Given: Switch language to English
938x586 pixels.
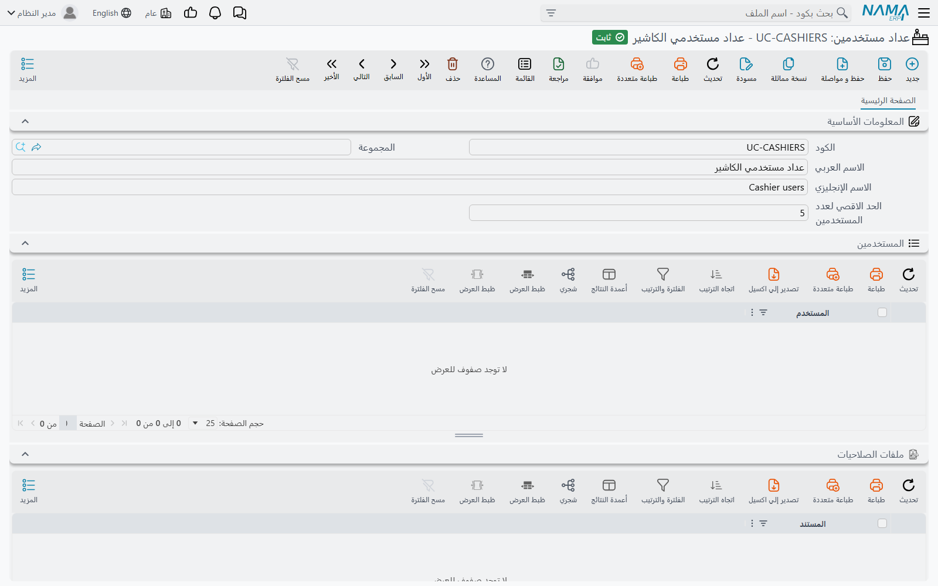Looking at the screenshot, I should pos(112,13).
